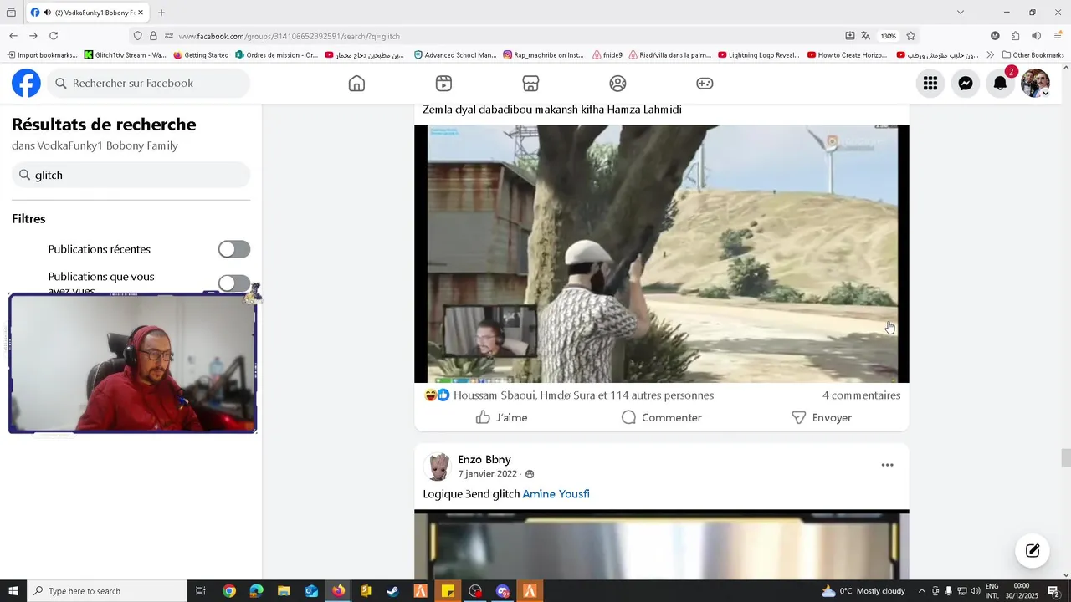Click the URL address bar
The image size is (1071, 602).
pos(502,36)
